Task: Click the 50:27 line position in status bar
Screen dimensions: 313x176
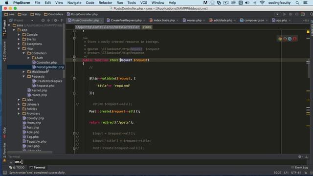Action: 277,173
